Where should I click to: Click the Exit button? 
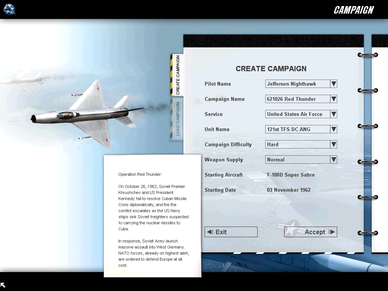click(231, 232)
